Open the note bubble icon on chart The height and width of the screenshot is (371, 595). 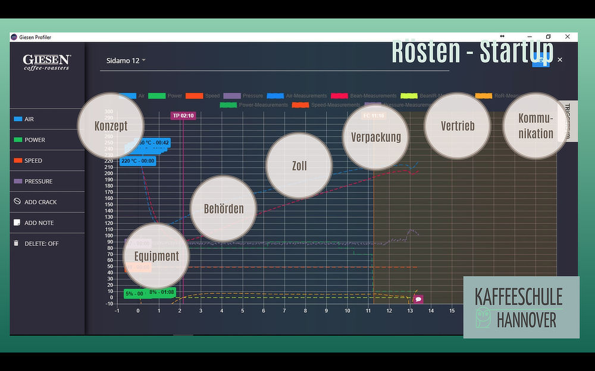(418, 299)
